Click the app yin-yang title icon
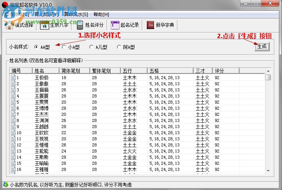The width and height of the screenshot is (282, 190). [x=5, y=5]
